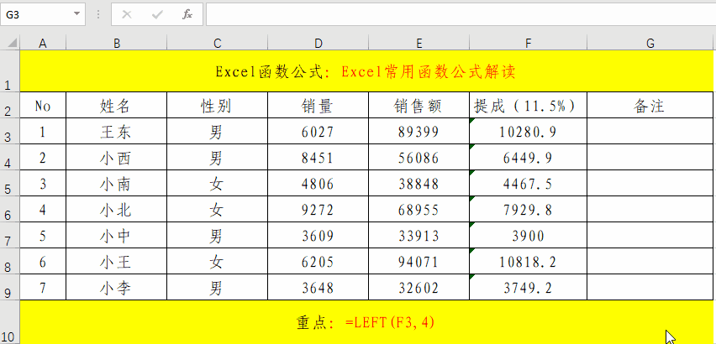The image size is (716, 344).
Task: Select column D header
Action: point(319,44)
